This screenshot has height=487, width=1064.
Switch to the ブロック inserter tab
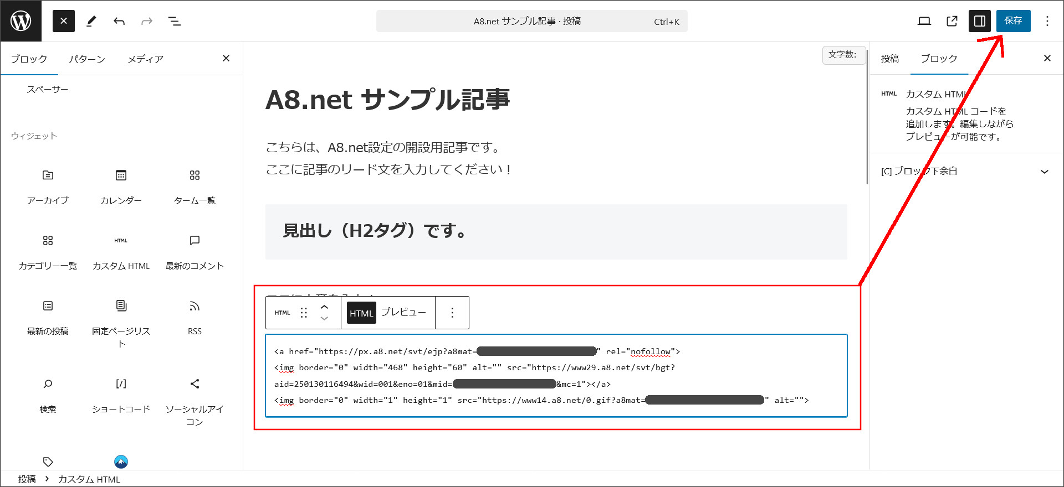tap(29, 59)
